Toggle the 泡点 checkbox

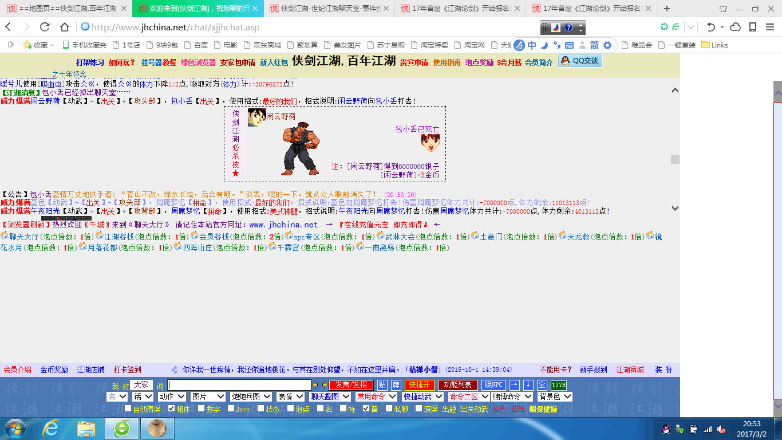coord(291,408)
